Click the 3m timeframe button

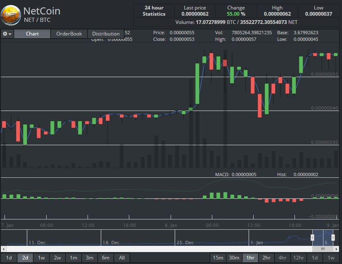click(89, 257)
